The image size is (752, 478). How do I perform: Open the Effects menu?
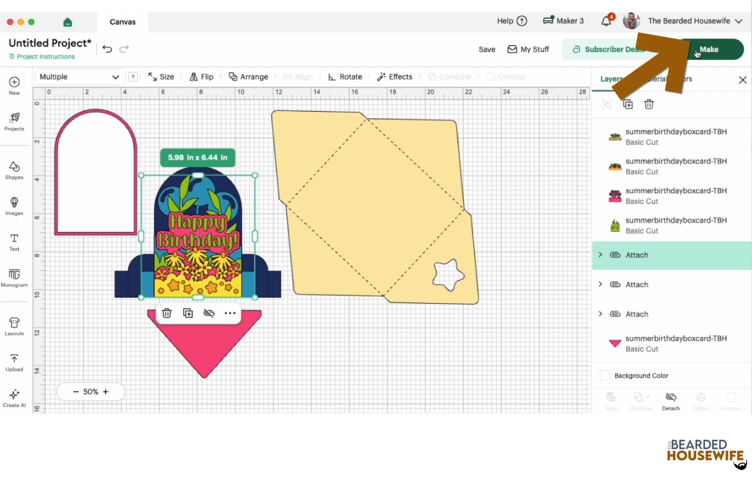395,77
